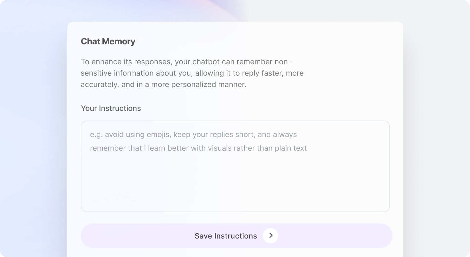The width and height of the screenshot is (470, 257).
Task: Click the Chat Memory description paragraph
Action: [192, 73]
